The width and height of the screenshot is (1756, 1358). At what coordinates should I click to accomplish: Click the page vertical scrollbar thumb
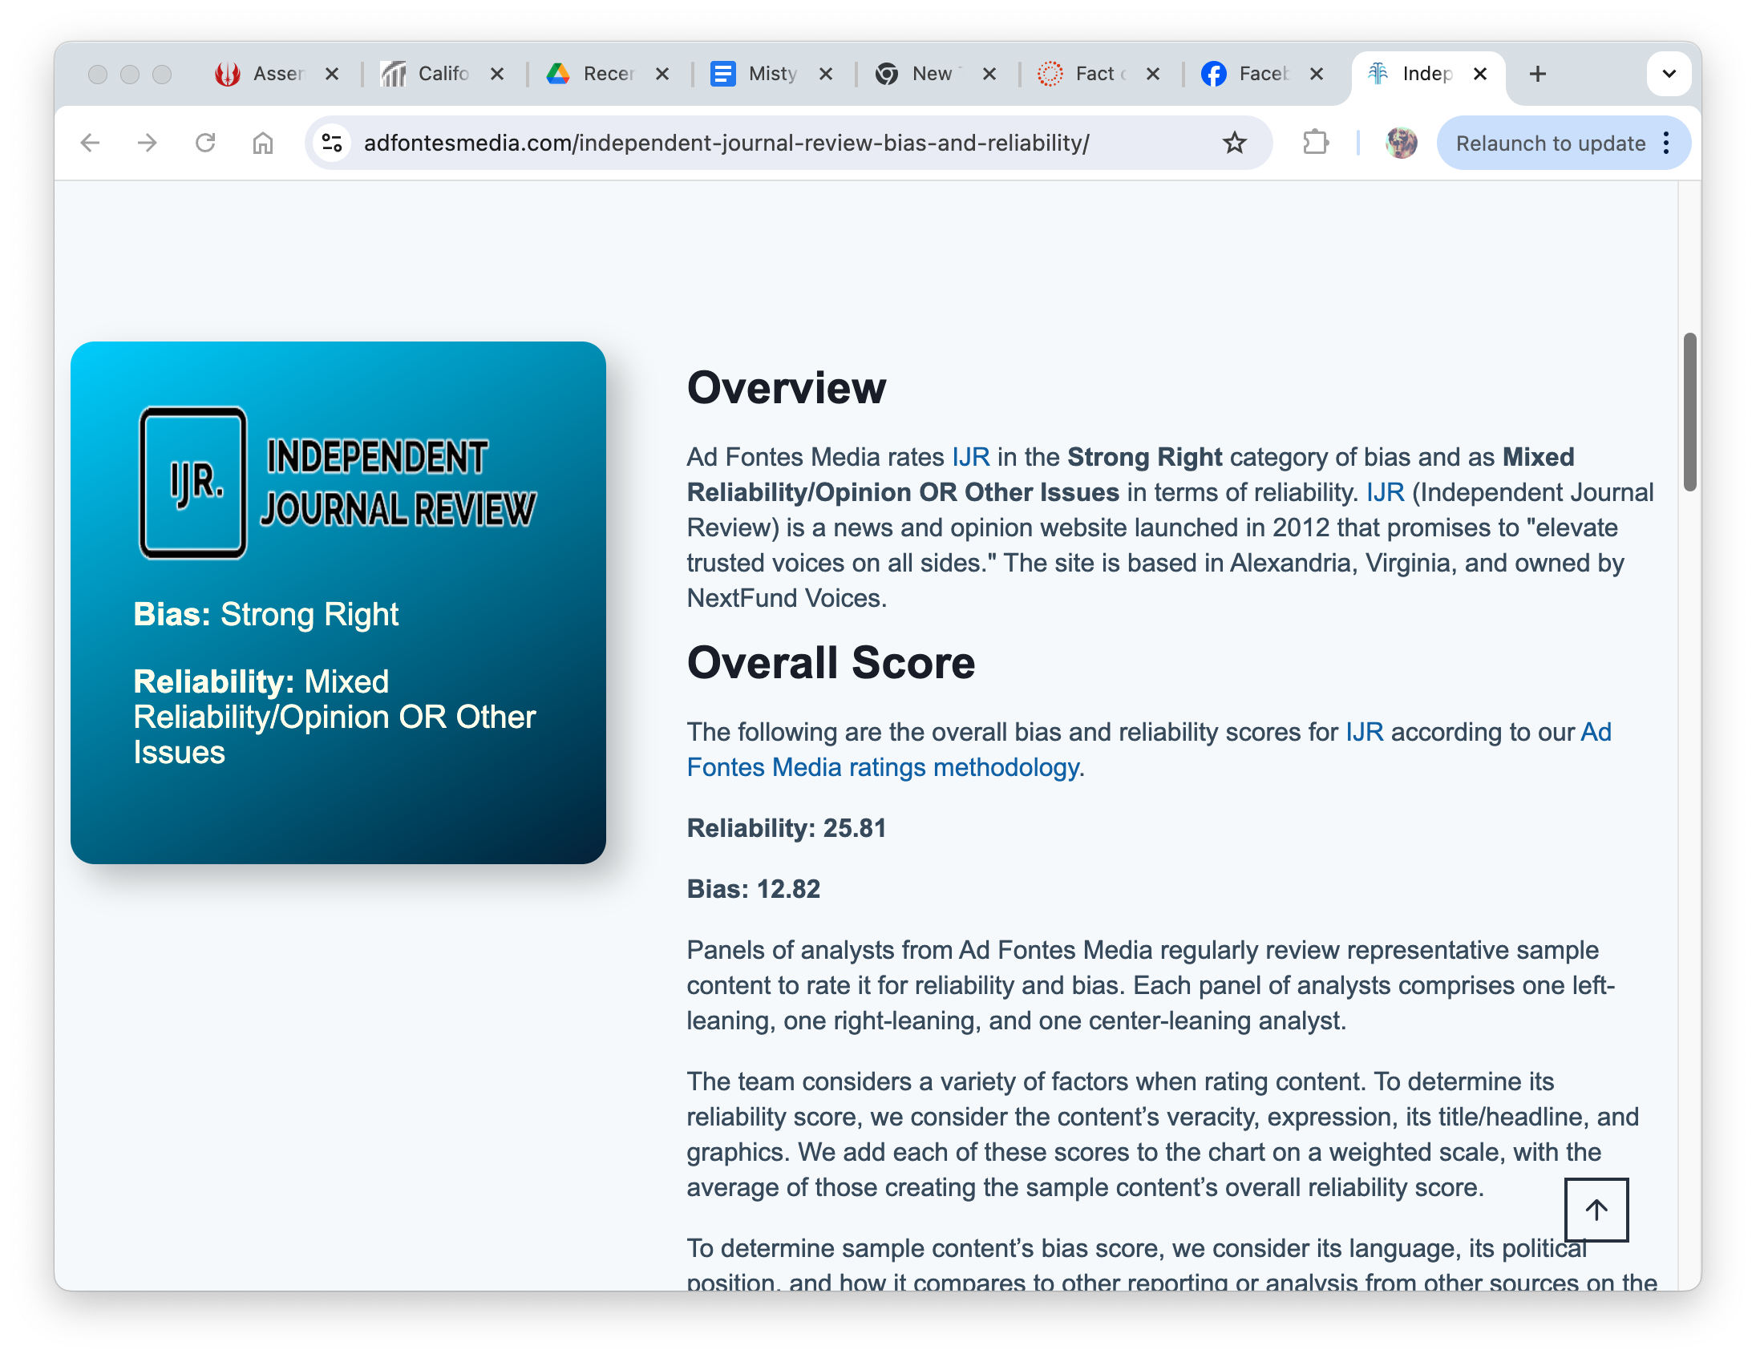click(1689, 410)
